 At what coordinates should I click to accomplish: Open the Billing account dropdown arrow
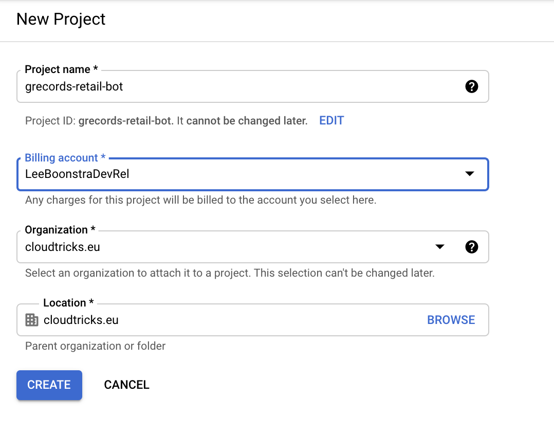[x=469, y=174]
